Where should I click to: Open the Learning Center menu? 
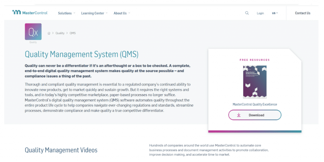(93, 13)
